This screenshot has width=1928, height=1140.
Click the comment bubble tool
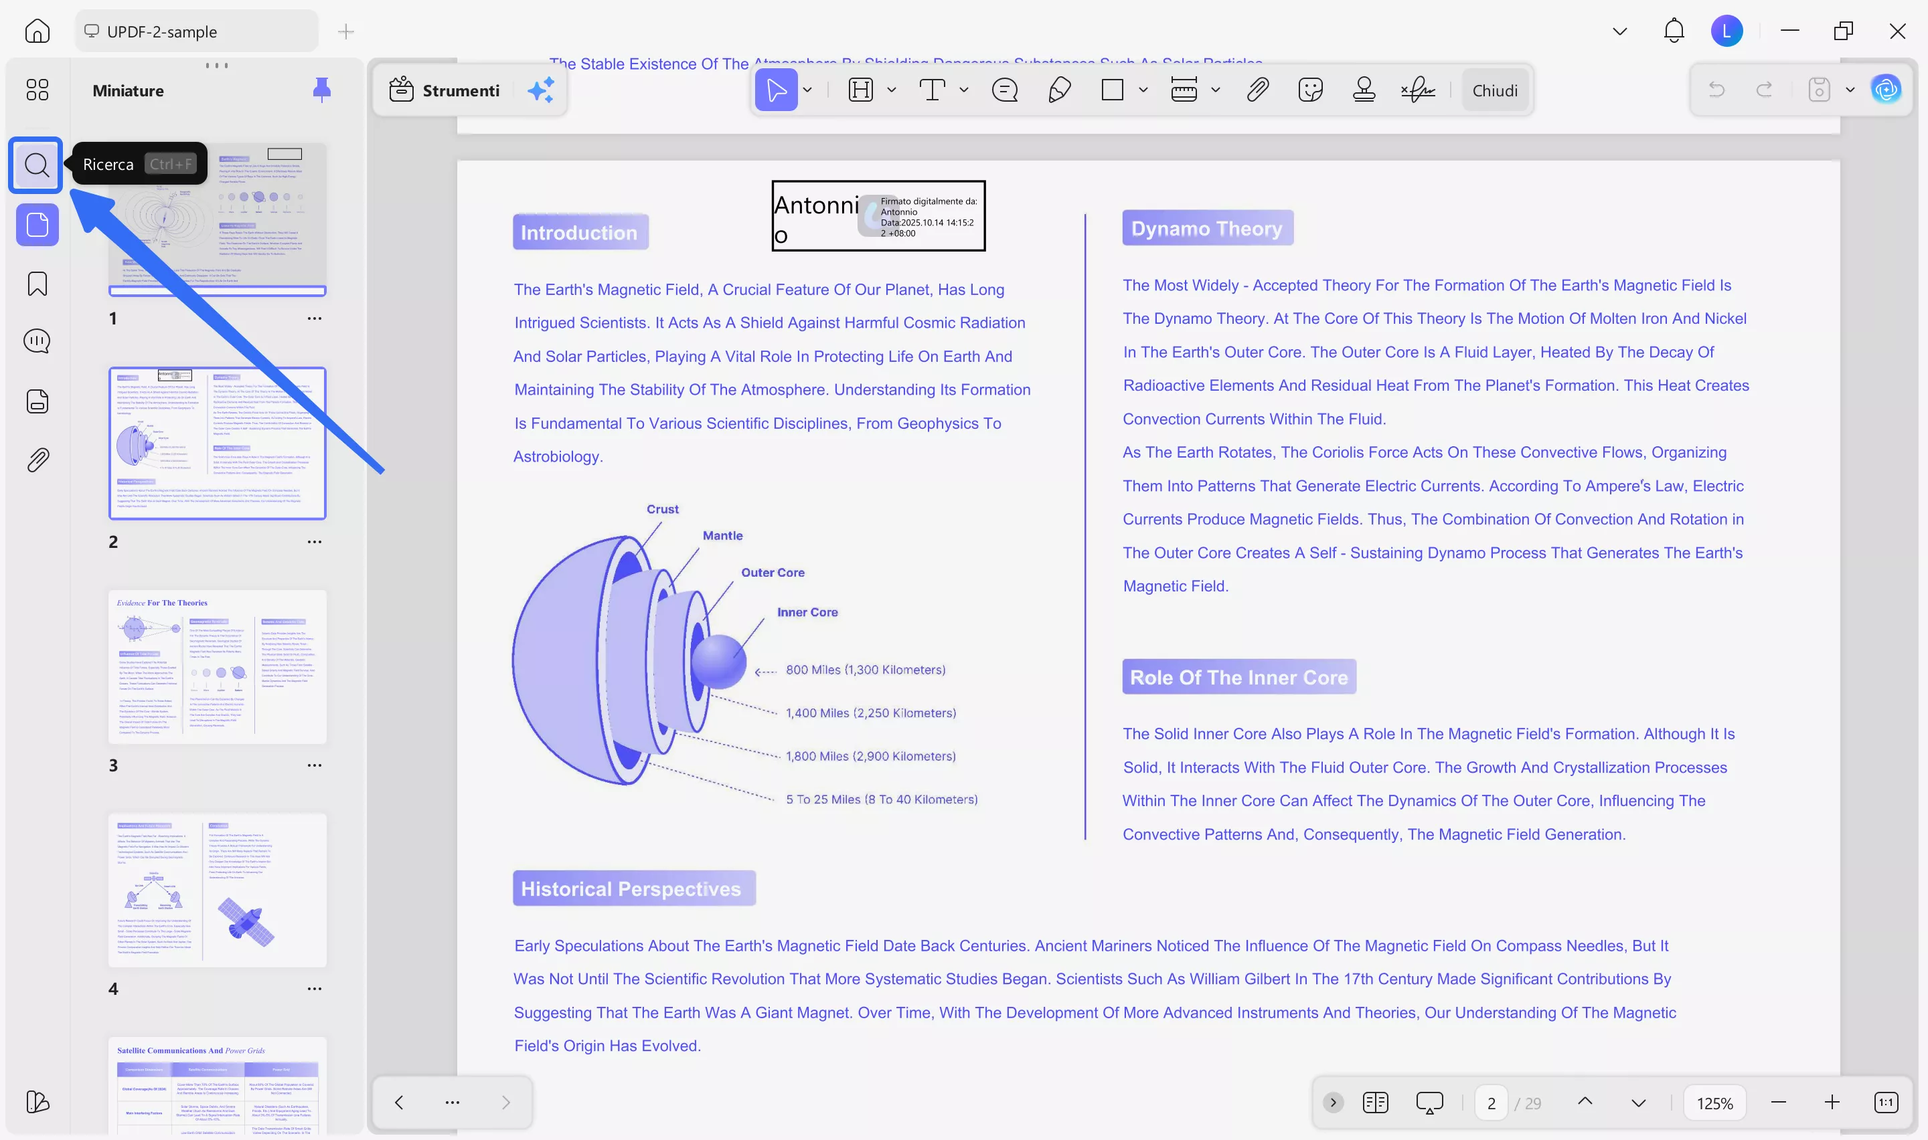[1004, 90]
